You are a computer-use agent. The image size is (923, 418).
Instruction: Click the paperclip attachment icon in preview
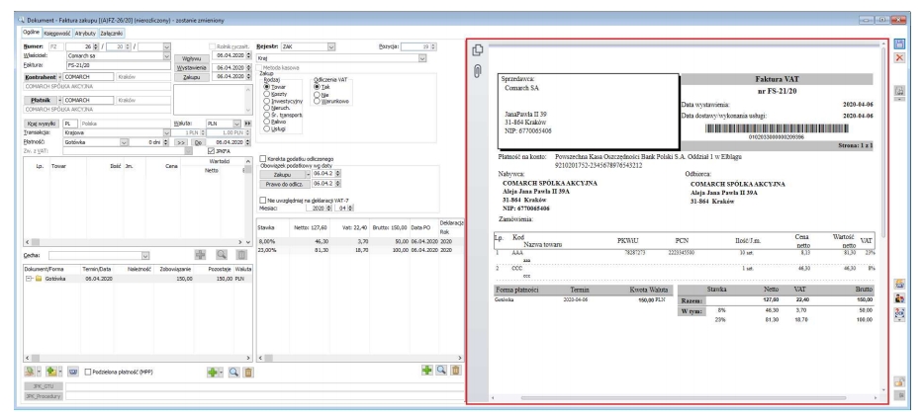[478, 71]
